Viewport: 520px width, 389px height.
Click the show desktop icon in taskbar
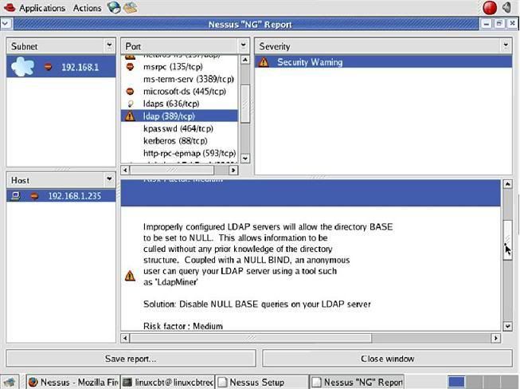[9, 382]
